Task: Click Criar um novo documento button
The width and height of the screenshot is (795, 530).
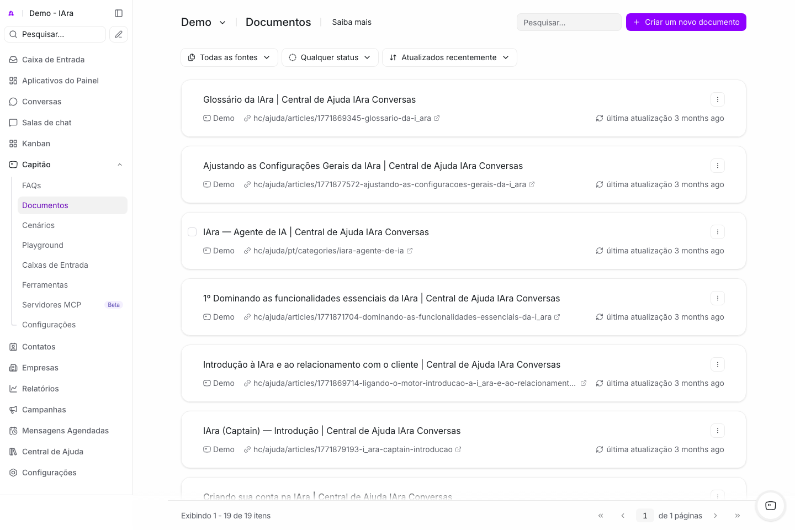Action: pyautogui.click(x=686, y=22)
